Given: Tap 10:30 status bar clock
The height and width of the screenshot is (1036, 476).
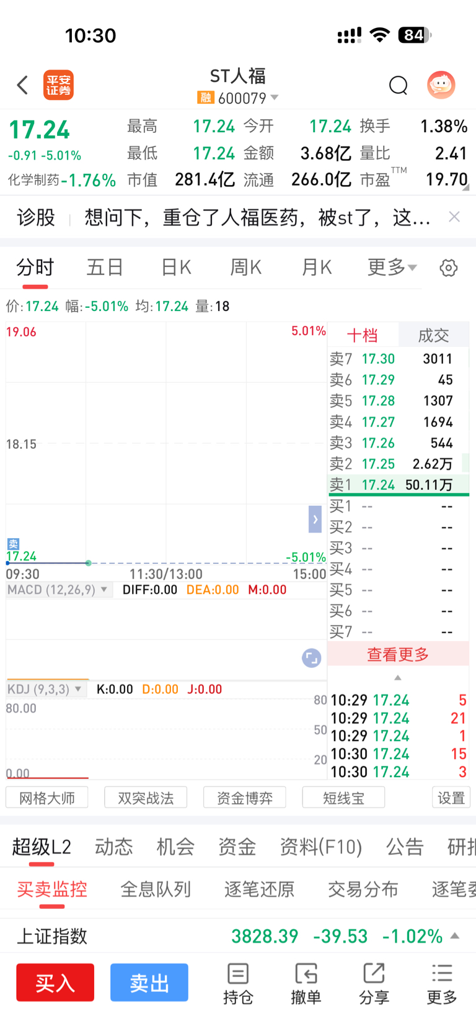Looking at the screenshot, I should point(90,35).
